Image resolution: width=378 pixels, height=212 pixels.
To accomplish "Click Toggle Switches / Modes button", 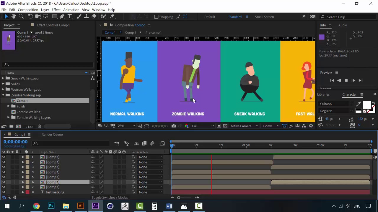I will point(110,198).
